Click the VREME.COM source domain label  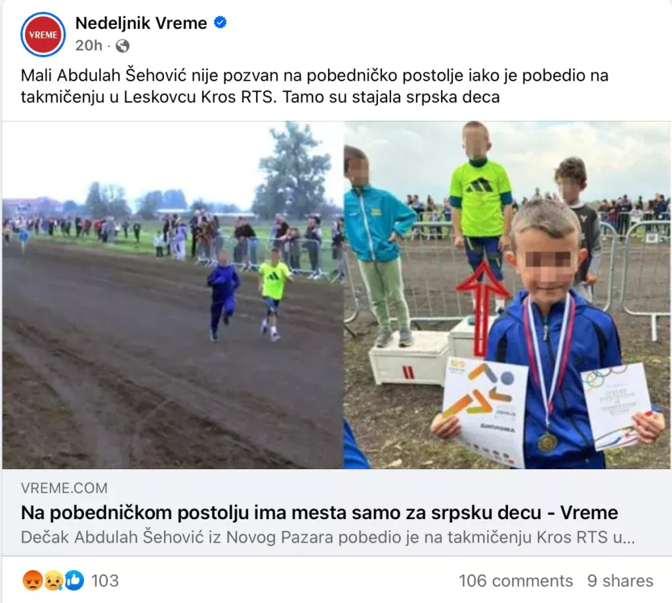click(x=64, y=488)
